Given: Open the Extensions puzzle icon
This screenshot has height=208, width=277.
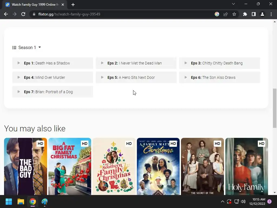Looking at the screenshot, I should pyautogui.click(x=245, y=14).
